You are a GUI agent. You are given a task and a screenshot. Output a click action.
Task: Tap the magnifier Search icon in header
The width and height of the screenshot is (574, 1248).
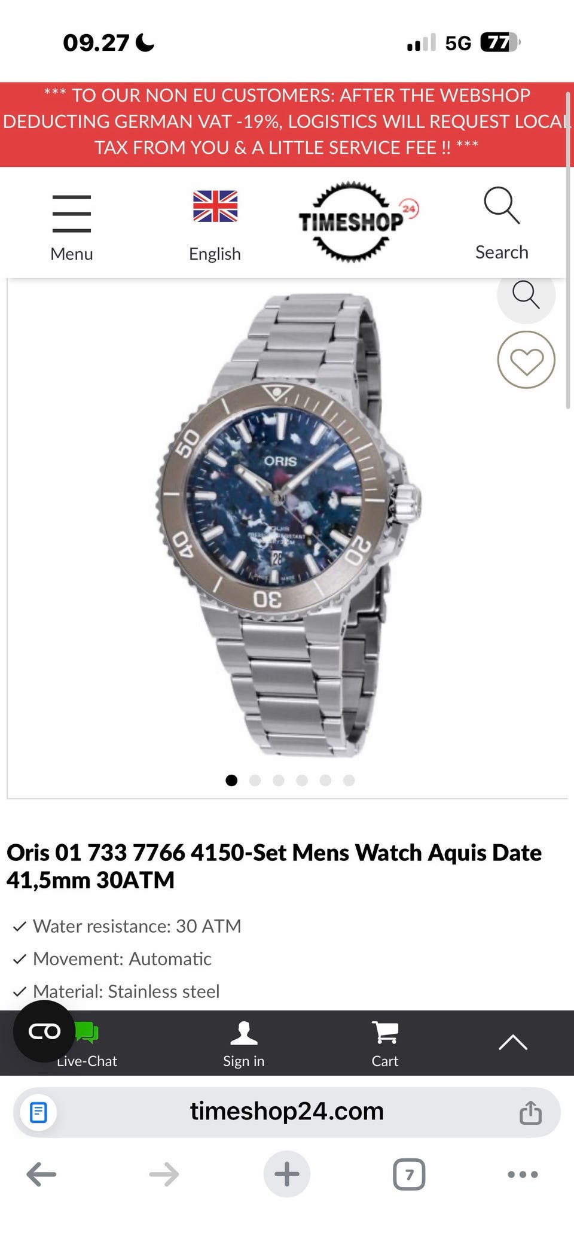pos(502,205)
